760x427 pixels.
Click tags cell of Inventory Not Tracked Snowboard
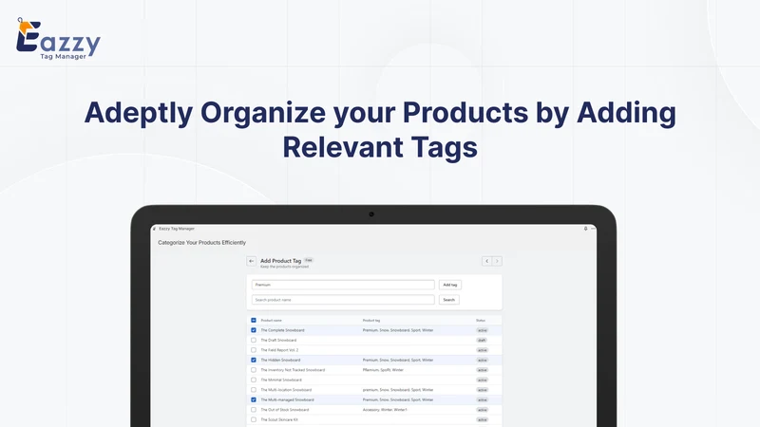tap(383, 370)
